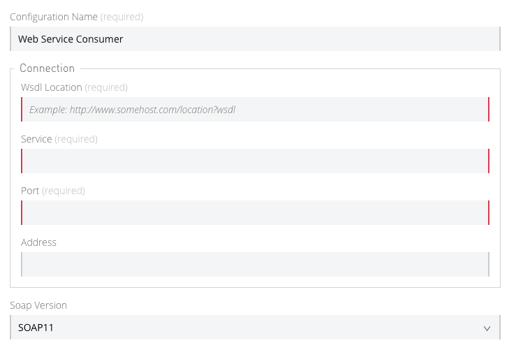Image resolution: width=516 pixels, height=352 pixels.
Task: Click the Soap Version label
Action: (x=38, y=305)
